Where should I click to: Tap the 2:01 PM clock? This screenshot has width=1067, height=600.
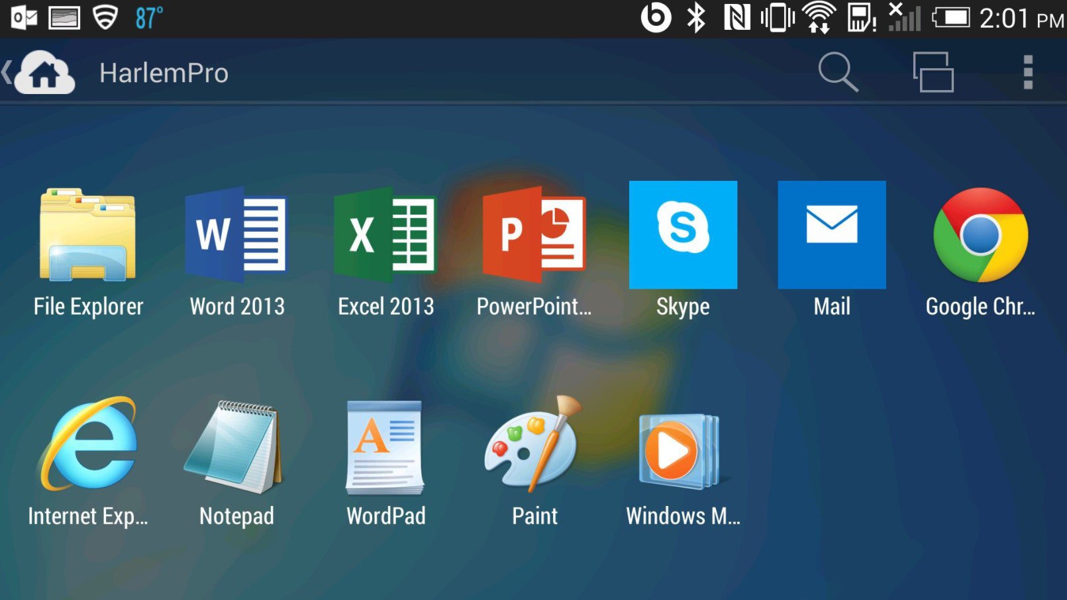pyautogui.click(x=1021, y=19)
